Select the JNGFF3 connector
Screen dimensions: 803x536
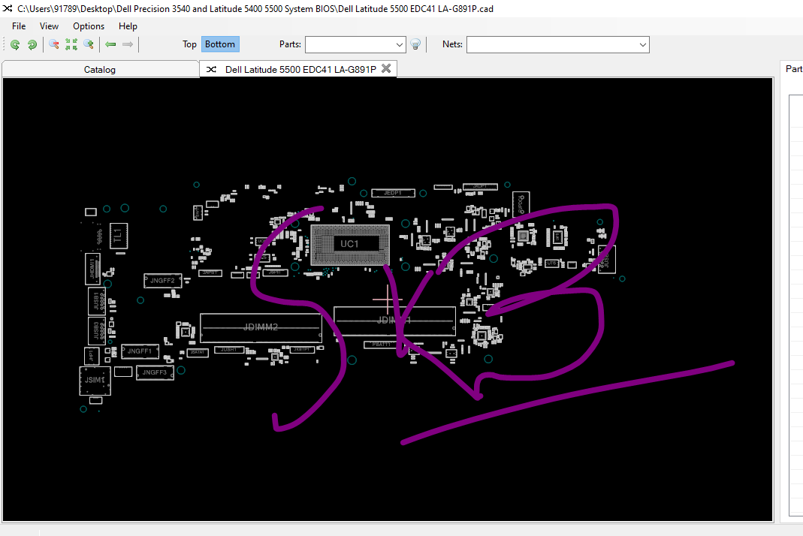click(x=155, y=372)
